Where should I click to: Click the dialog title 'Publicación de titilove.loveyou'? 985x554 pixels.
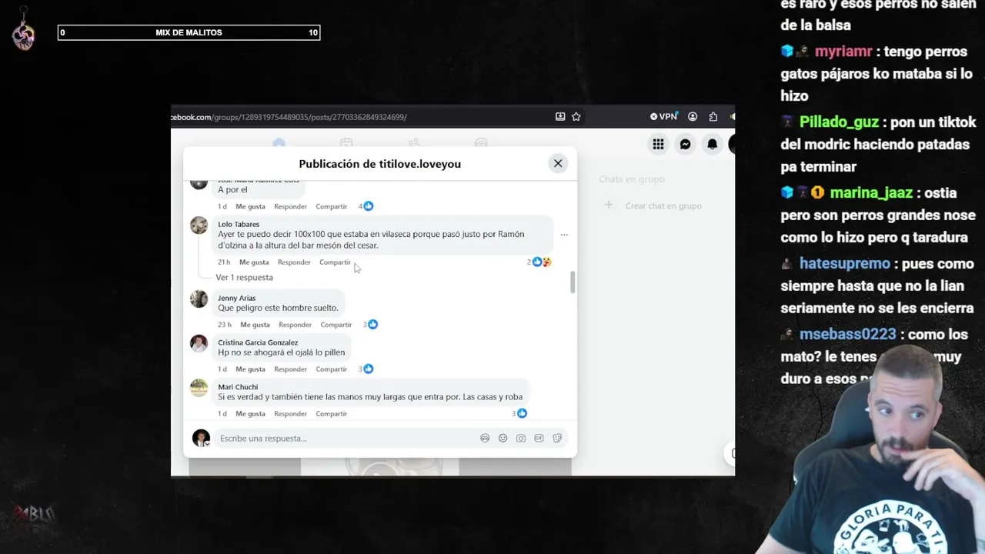click(380, 163)
